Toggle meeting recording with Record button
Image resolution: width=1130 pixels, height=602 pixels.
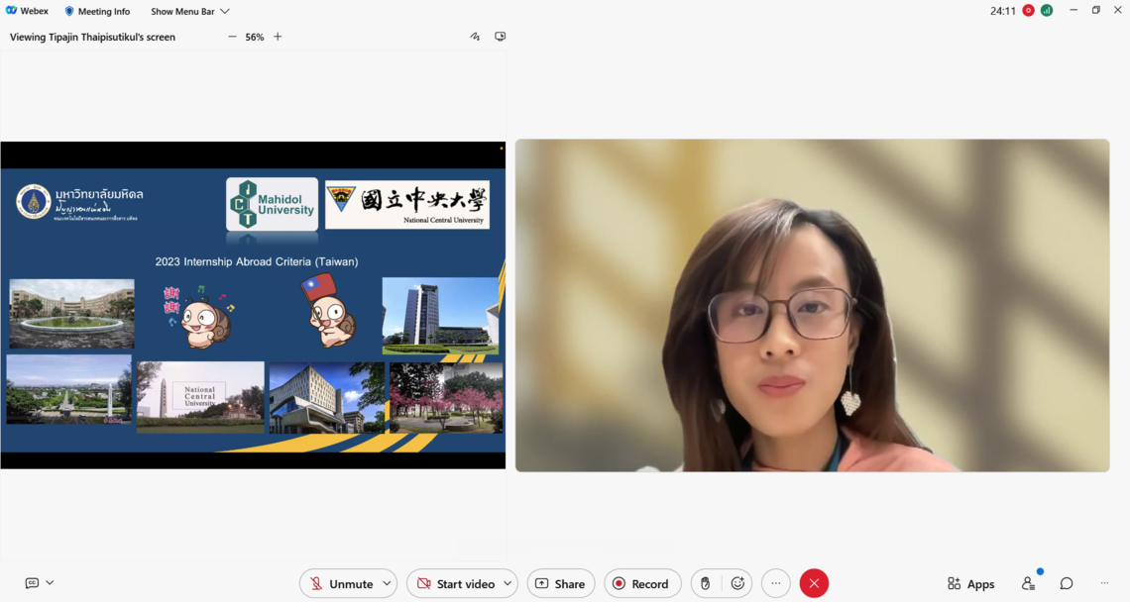click(x=641, y=584)
